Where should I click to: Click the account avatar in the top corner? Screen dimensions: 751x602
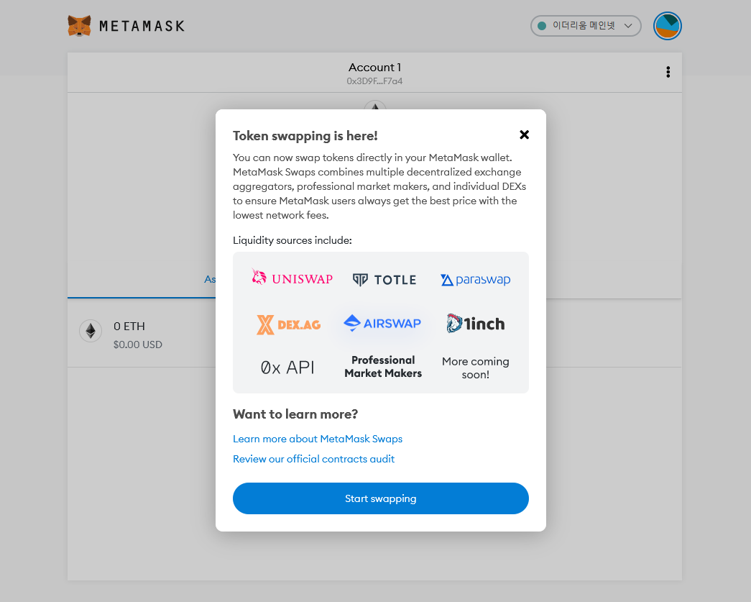[x=667, y=25]
